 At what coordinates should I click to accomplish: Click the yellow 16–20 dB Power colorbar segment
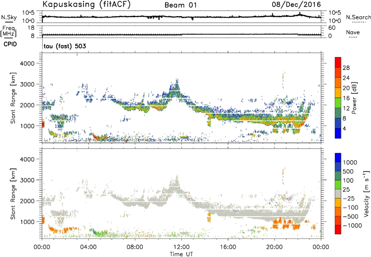(338, 93)
